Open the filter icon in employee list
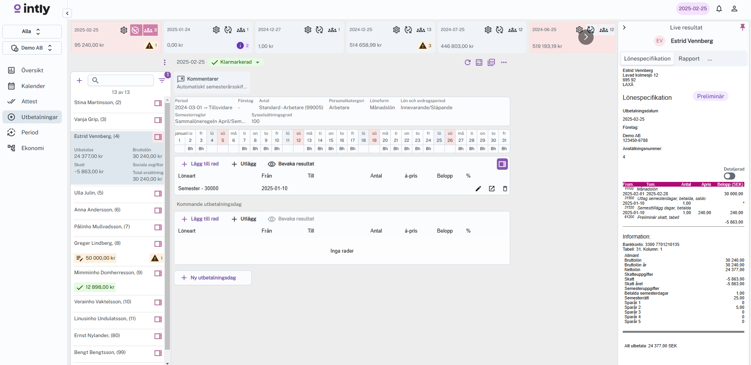This screenshot has height=365, width=751. tap(162, 80)
